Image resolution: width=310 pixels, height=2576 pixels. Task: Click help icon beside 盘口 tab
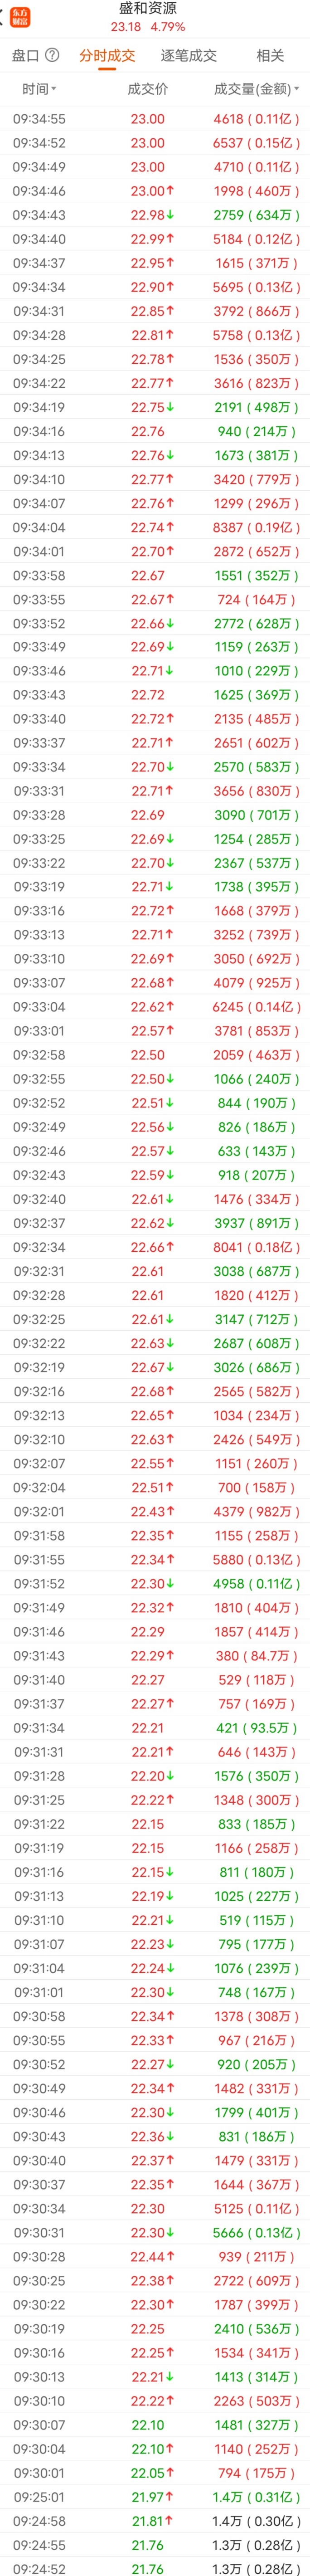pos(52,55)
